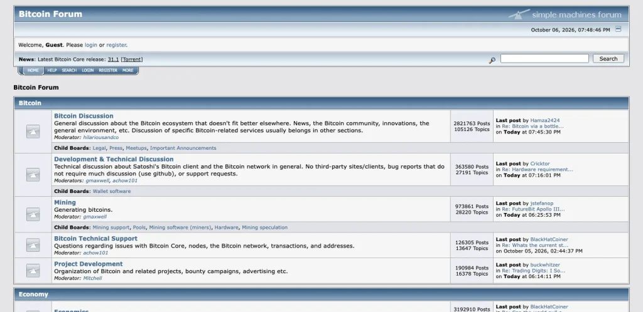The width and height of the screenshot is (643, 312).
Task: Open the Wallet software child board
Action: tap(112, 191)
